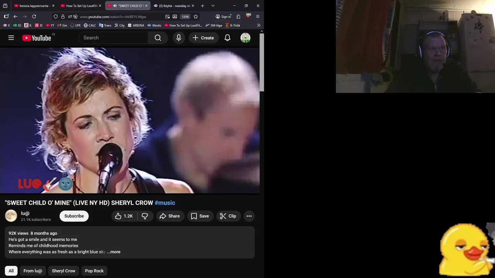Screen dimensions: 495x278
Task: Open the SM-liiga bookmark
Action: pos(214,25)
